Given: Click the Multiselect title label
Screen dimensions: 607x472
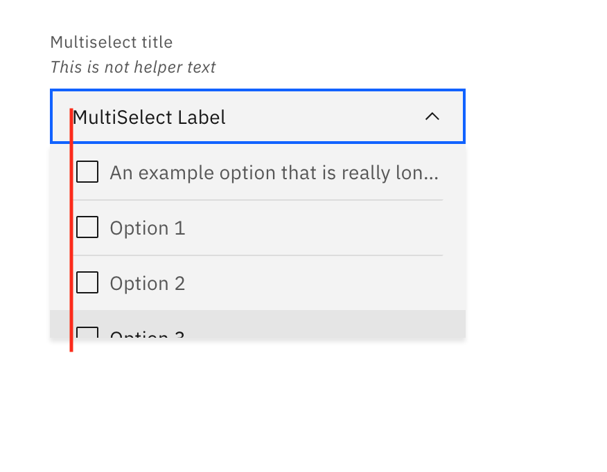Looking at the screenshot, I should click(111, 42).
